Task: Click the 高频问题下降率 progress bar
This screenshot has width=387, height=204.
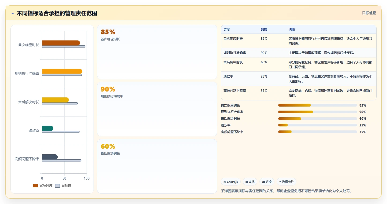Action: pyautogui.click(x=318, y=132)
